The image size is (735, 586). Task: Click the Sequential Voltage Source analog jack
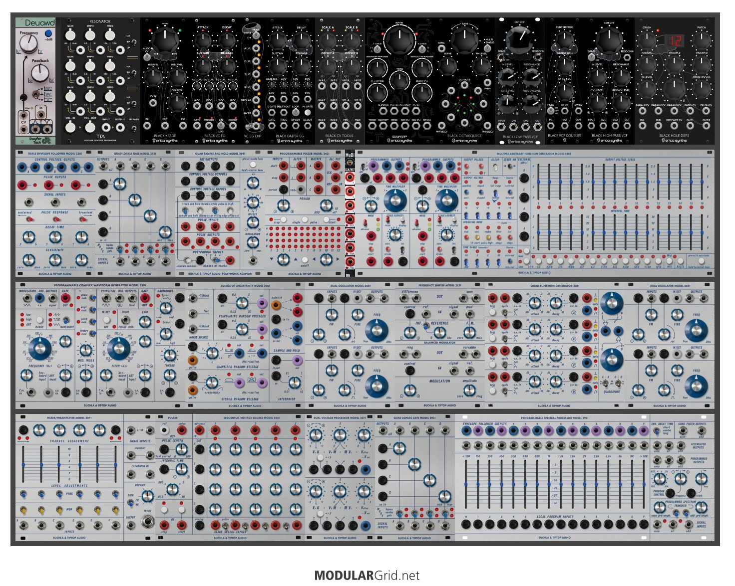point(199,525)
